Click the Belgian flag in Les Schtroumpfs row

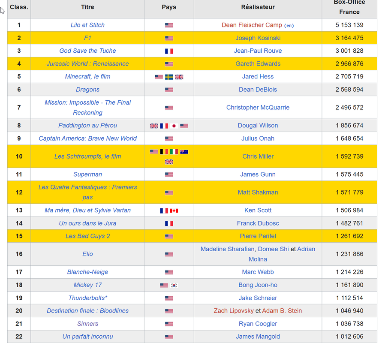pyautogui.click(x=164, y=152)
